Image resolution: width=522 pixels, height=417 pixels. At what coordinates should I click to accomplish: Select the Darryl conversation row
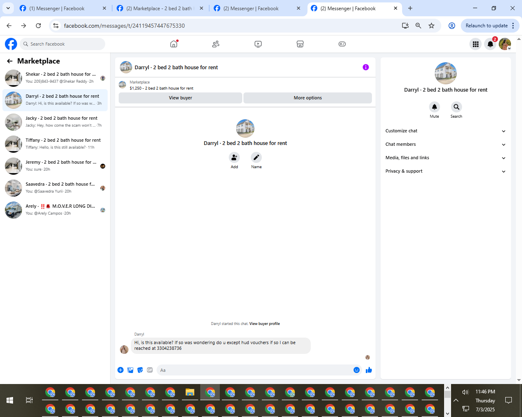tap(55, 100)
